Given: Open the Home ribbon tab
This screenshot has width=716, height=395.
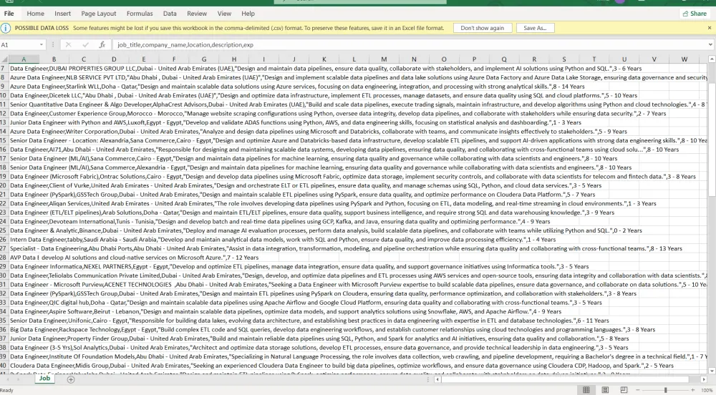Looking at the screenshot, I should point(35,14).
